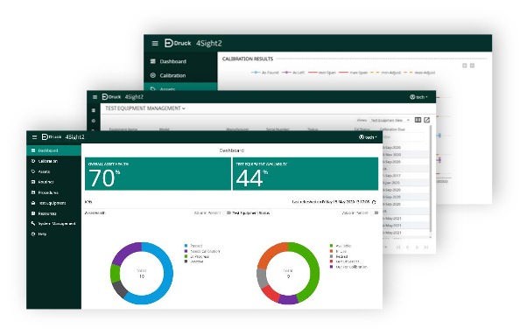
Task: Click the green Available legend swatch
Action: pyautogui.click(x=331, y=246)
